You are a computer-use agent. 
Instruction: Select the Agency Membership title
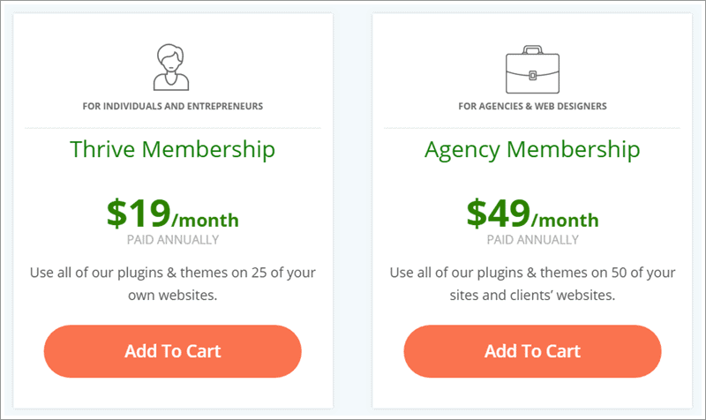point(532,150)
